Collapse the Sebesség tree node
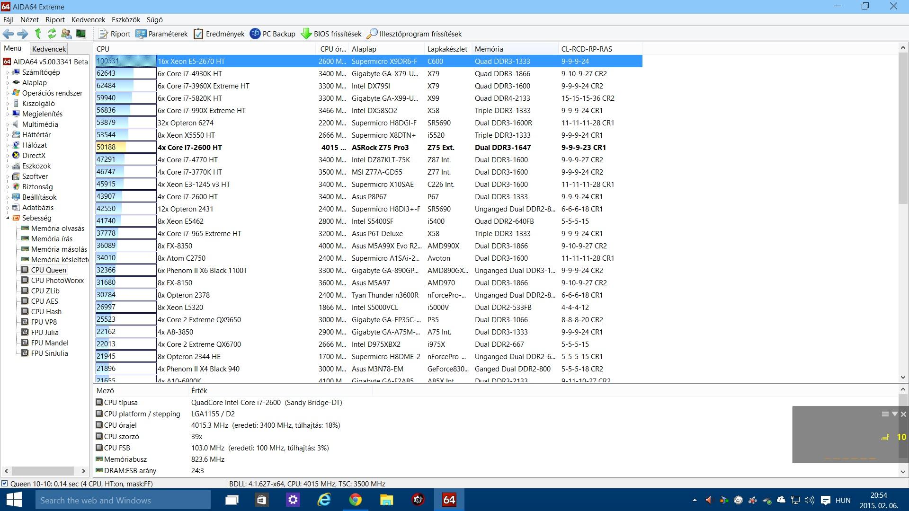This screenshot has width=909, height=511. click(x=8, y=218)
